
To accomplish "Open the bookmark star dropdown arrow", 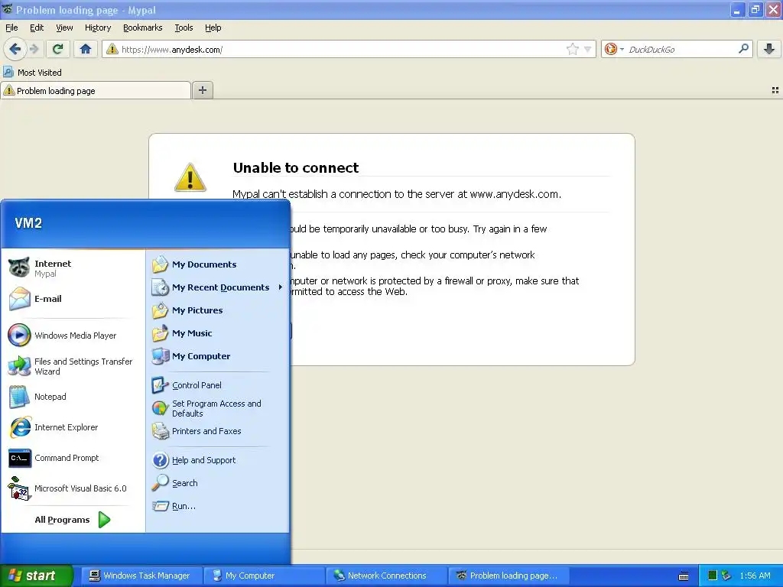I will click(587, 49).
